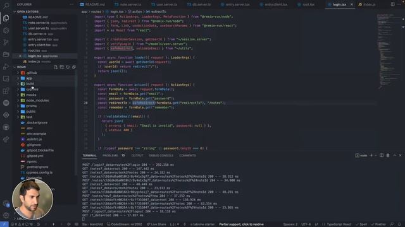Expand the public folder
405x227 pixels.
30,112
